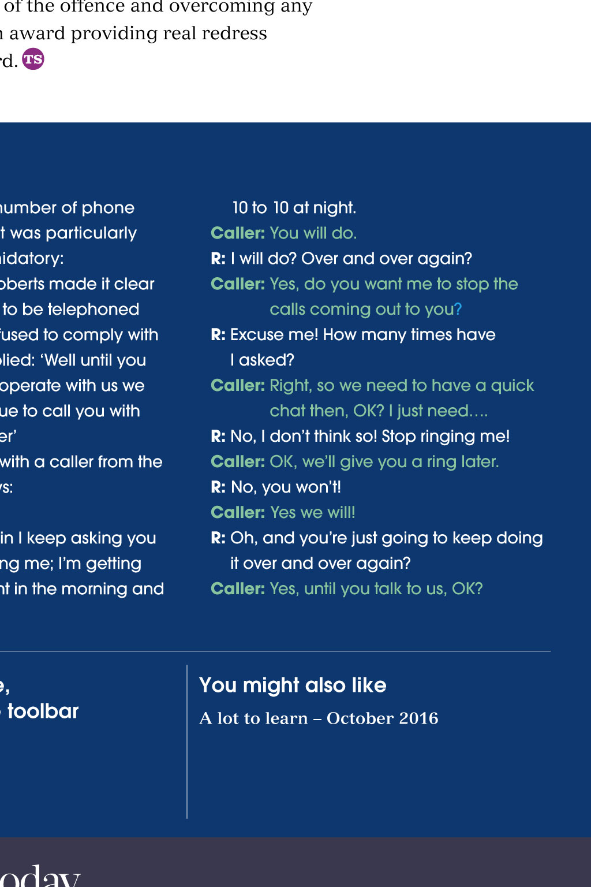Click the "it over and over again?" line

click(x=320, y=564)
